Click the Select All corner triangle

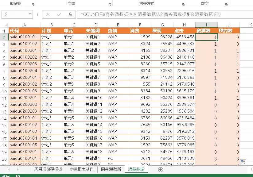5,25
